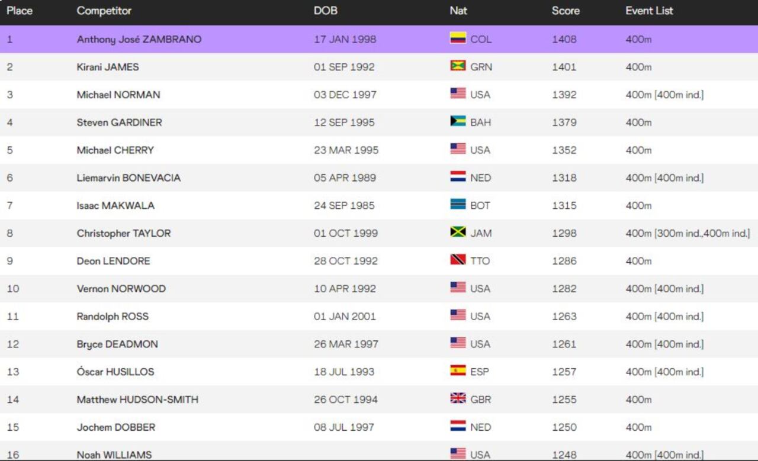Click the DOB column header

click(x=326, y=11)
